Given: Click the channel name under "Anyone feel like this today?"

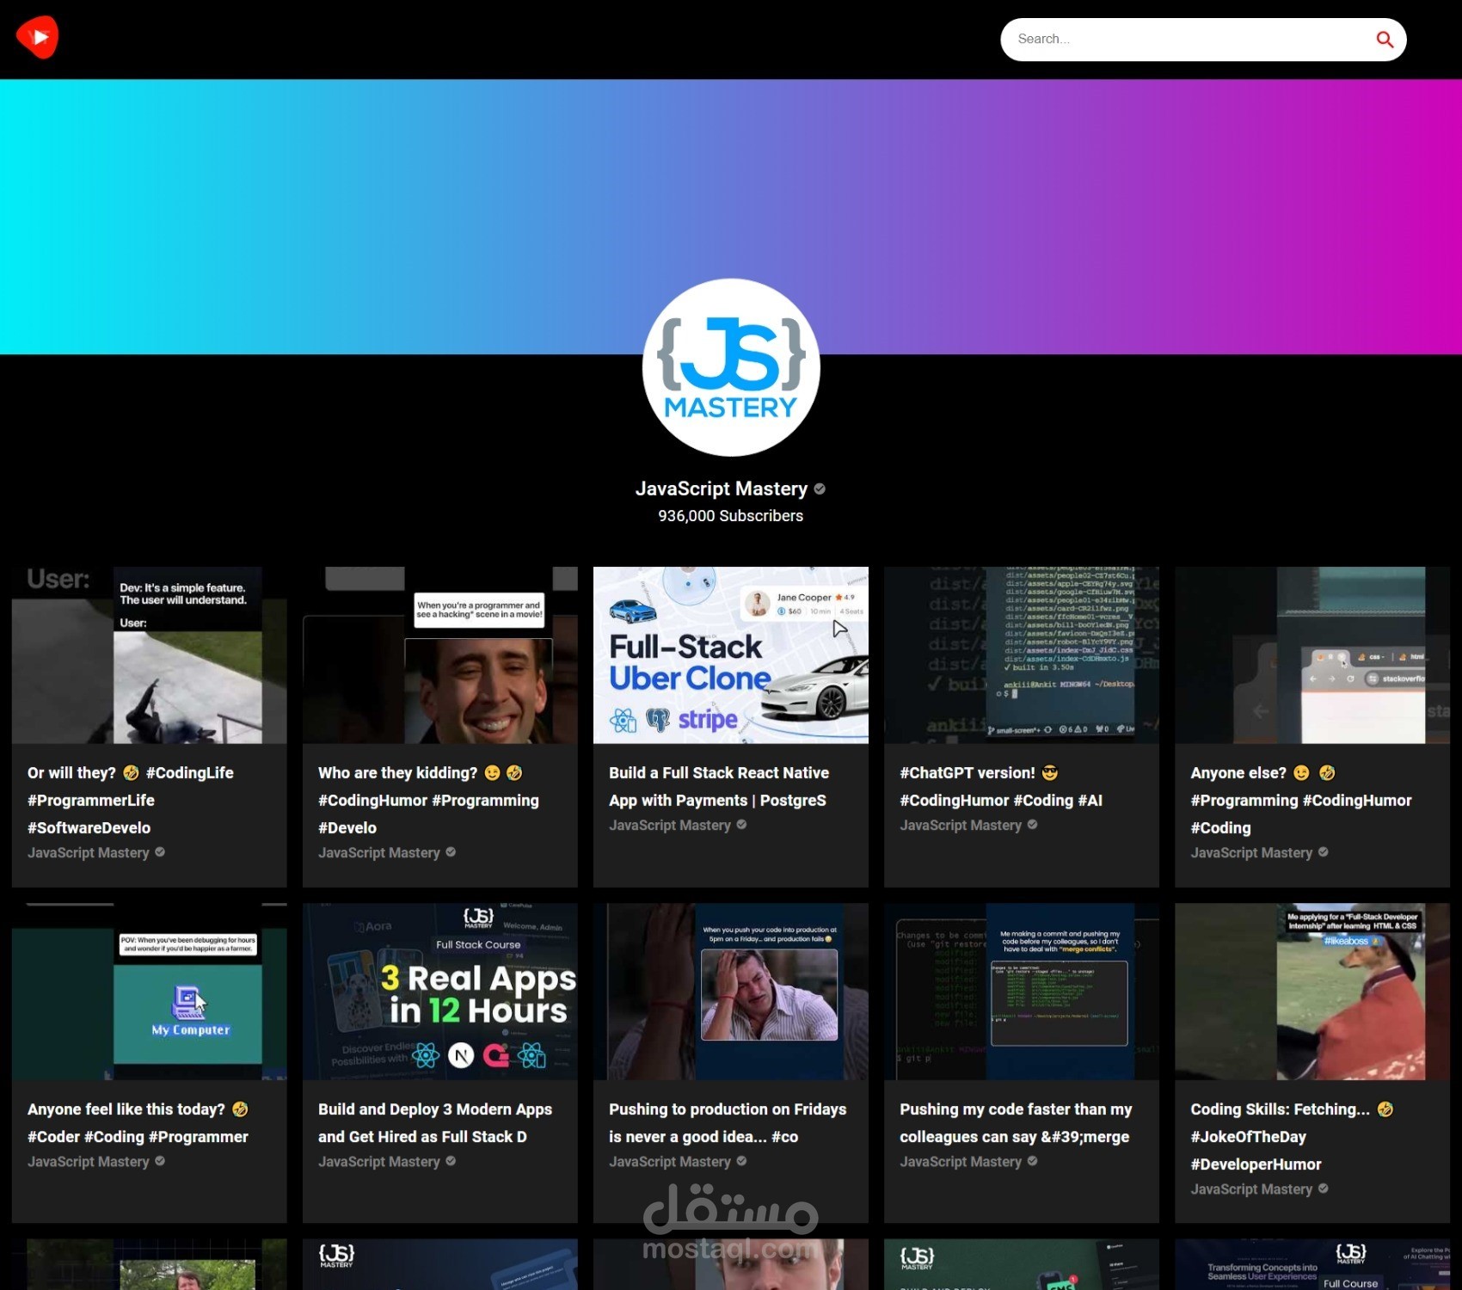Looking at the screenshot, I should pyautogui.click(x=89, y=1162).
